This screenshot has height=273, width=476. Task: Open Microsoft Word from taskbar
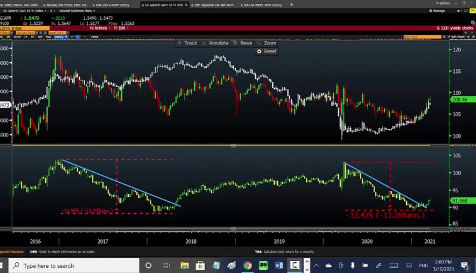(x=279, y=266)
